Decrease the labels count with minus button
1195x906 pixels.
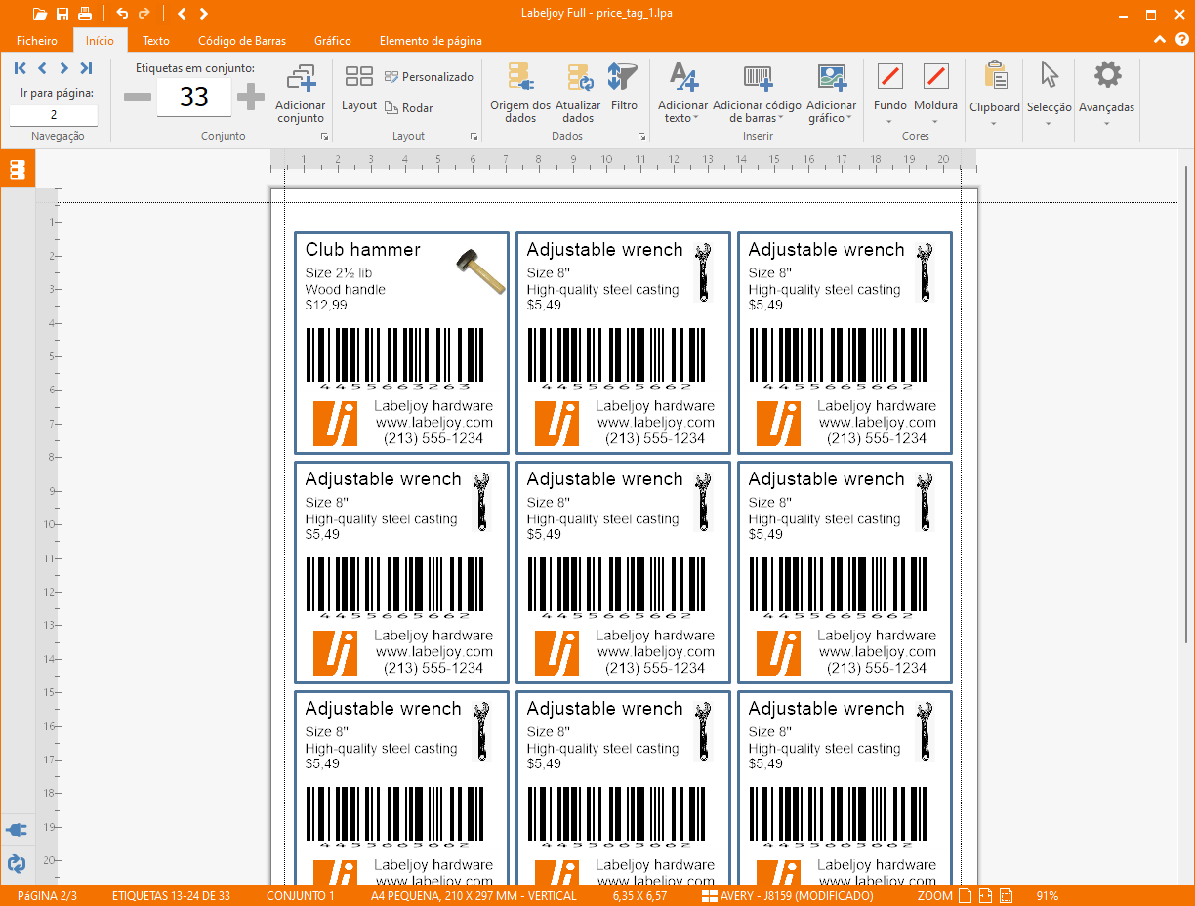[138, 97]
